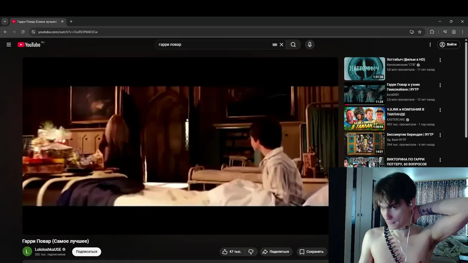Install app icon in address bar
This screenshot has height=263, width=468.
point(412,32)
